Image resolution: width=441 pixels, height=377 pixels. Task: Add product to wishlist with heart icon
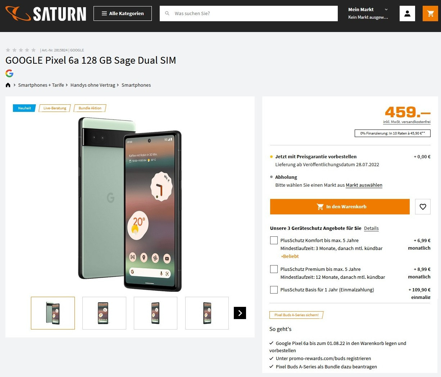pyautogui.click(x=423, y=207)
